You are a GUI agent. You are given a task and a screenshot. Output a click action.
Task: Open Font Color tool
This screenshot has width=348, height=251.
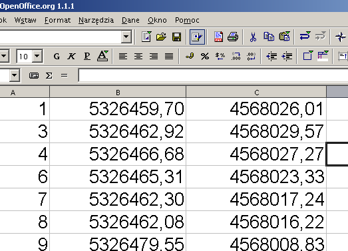(x=102, y=56)
